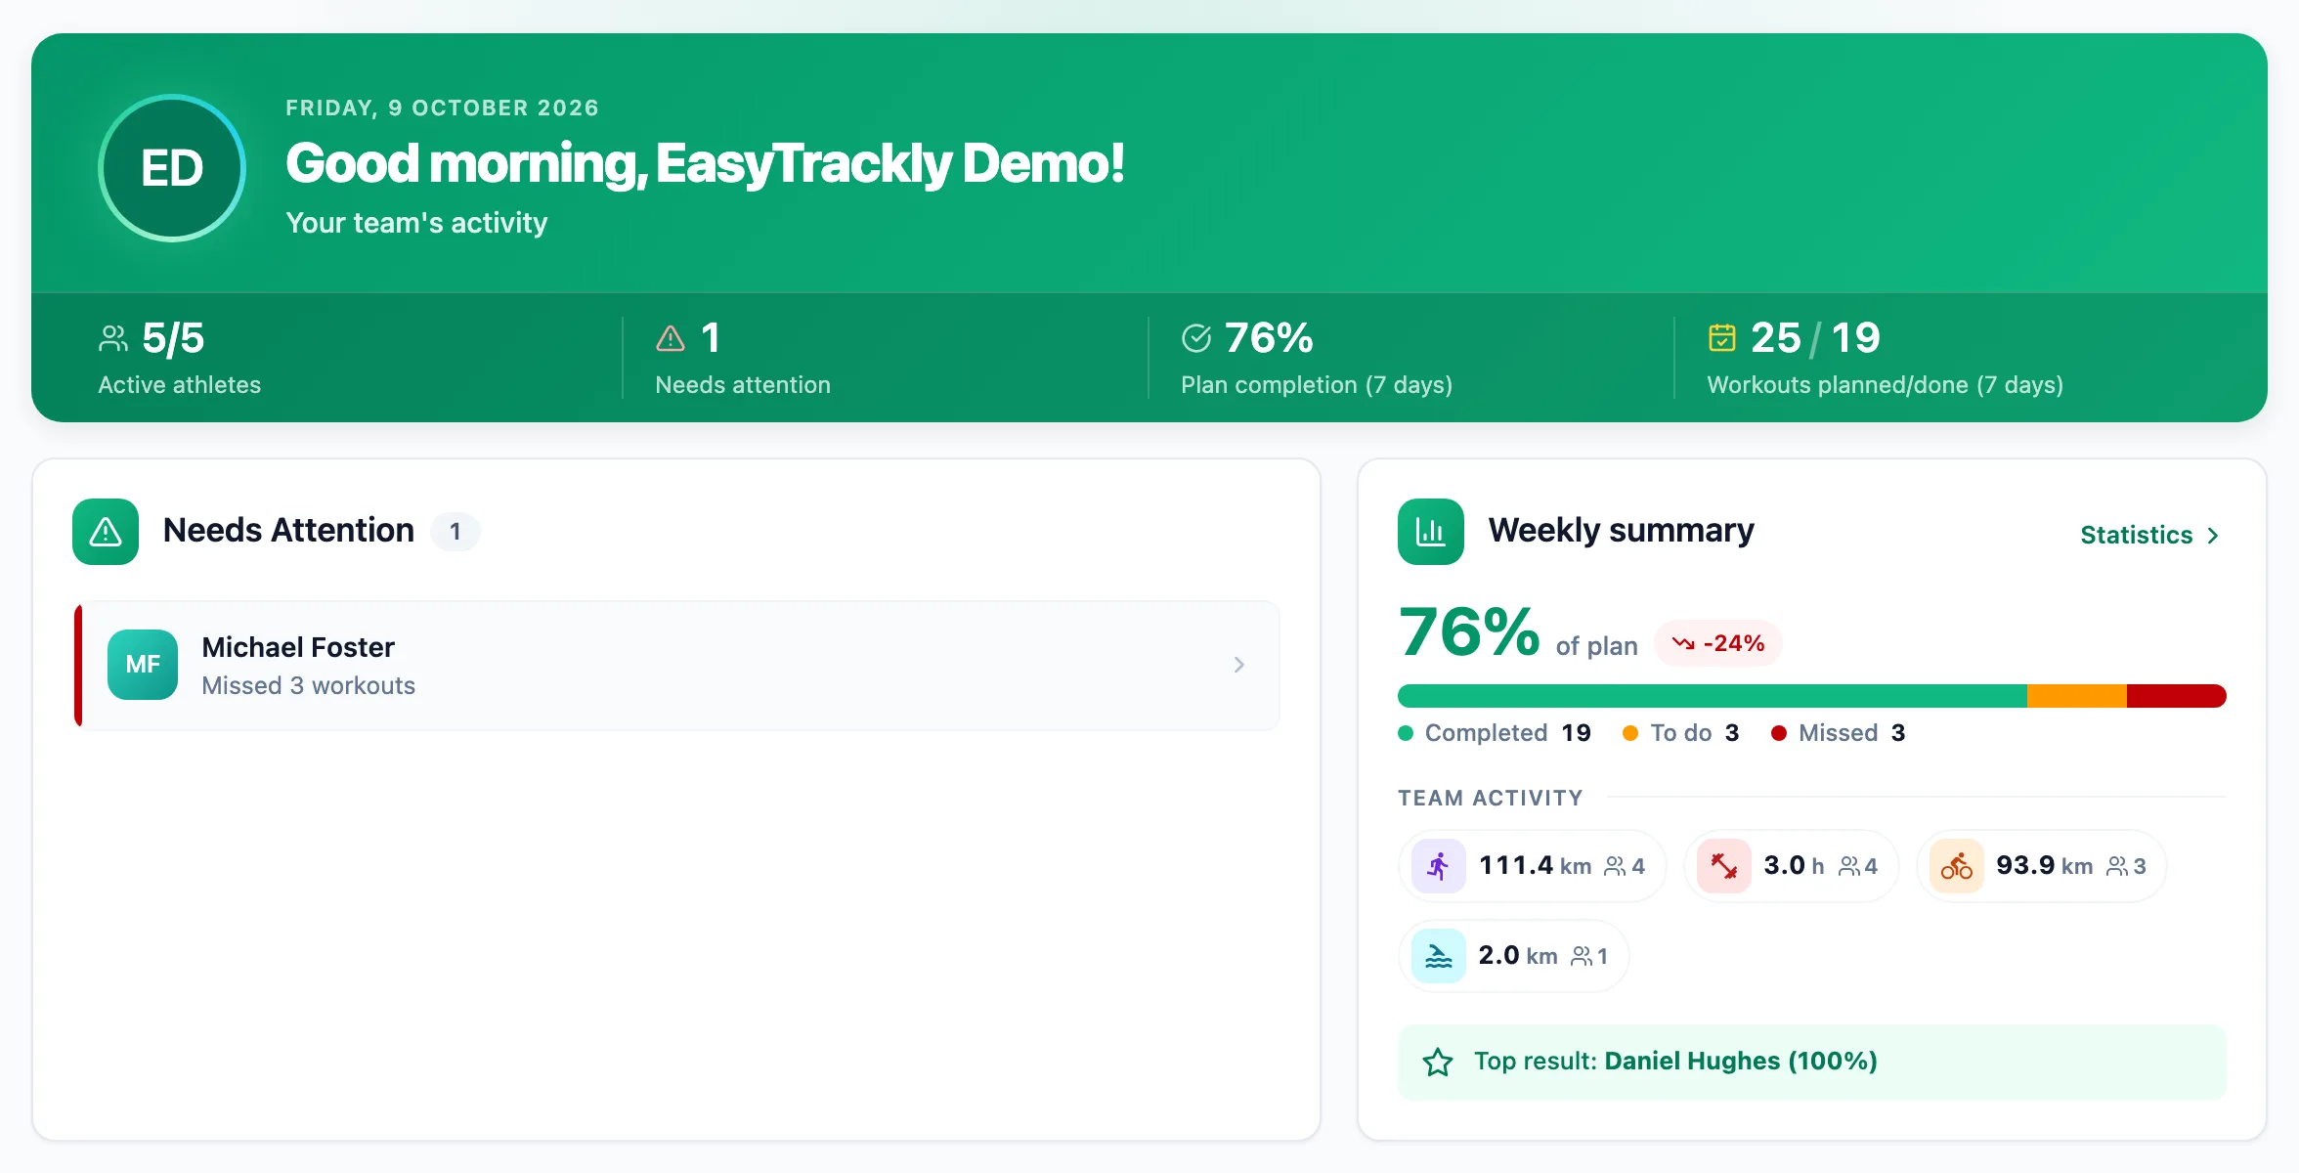Click the athletes count icon next to 93.9 km
2299x1173 pixels.
pyautogui.click(x=2117, y=866)
